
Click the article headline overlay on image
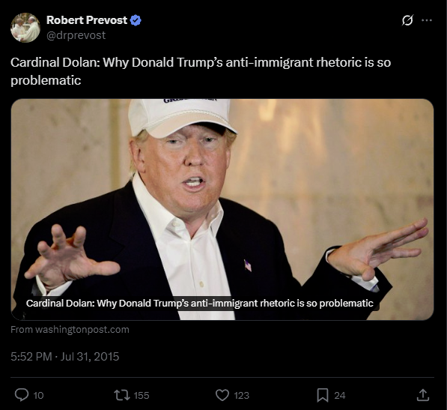pyautogui.click(x=200, y=303)
